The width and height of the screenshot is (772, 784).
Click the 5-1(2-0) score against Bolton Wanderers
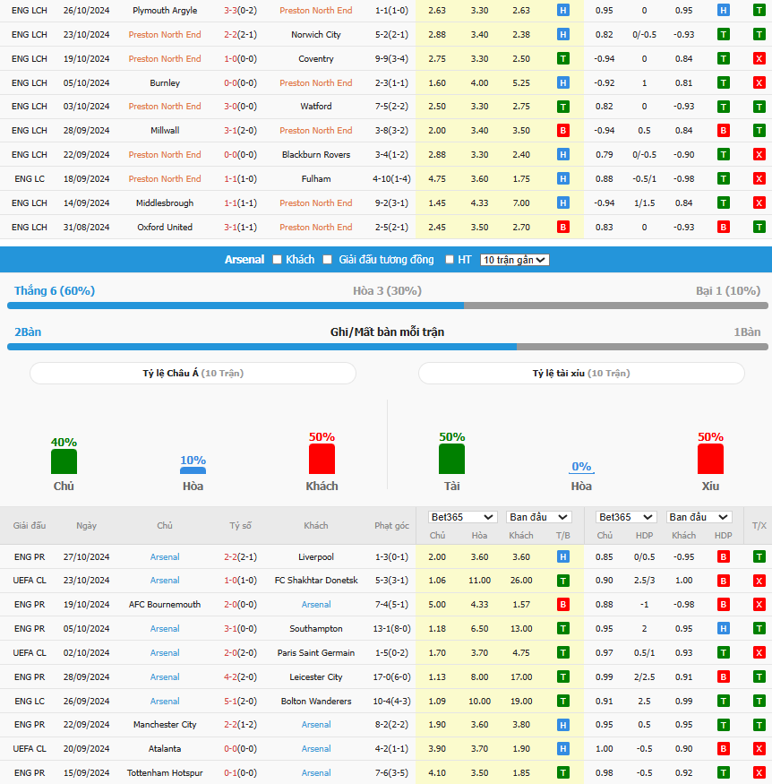[240, 701]
